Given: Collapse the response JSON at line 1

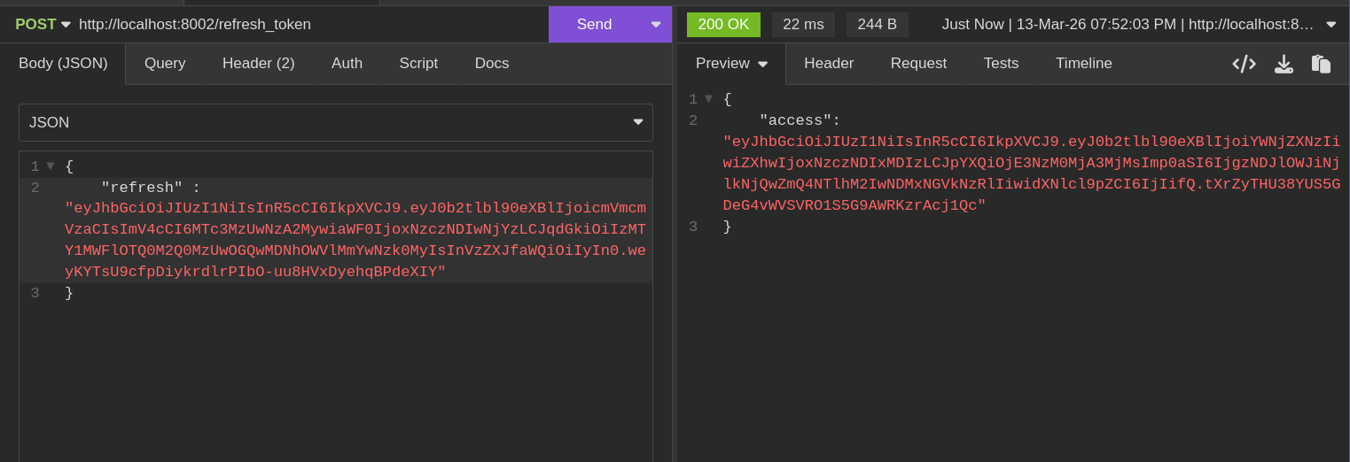Looking at the screenshot, I should click(708, 99).
